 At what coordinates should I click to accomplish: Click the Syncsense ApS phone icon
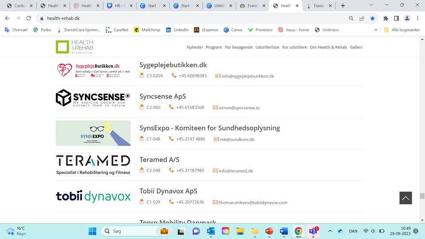point(171,107)
